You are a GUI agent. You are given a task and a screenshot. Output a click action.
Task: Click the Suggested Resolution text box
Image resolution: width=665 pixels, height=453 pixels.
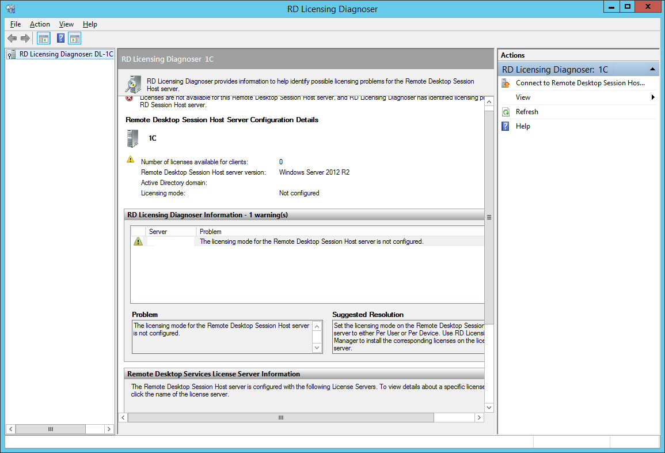pos(408,337)
